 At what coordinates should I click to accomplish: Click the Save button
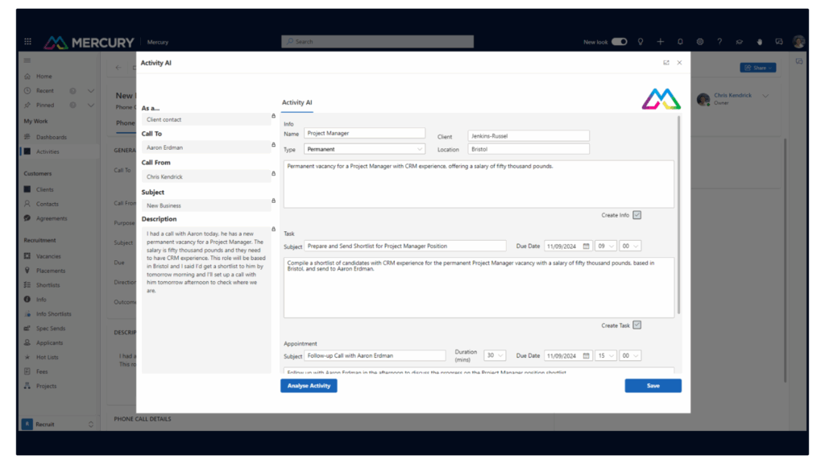(653, 386)
